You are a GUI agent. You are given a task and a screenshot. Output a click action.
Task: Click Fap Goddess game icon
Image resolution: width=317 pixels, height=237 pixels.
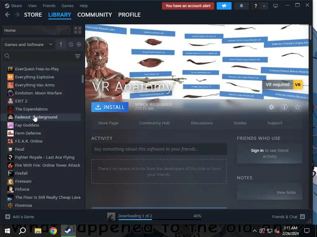pyautogui.click(x=10, y=125)
